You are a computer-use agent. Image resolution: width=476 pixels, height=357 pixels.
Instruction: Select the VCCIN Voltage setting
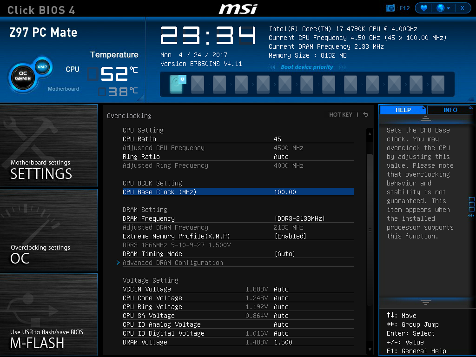238,289
